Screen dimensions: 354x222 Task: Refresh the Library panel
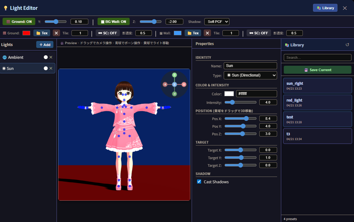coord(347,45)
